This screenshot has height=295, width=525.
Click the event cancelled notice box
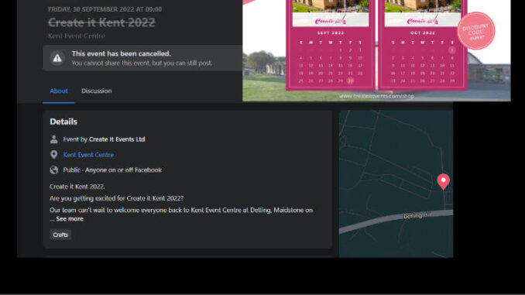(142, 58)
